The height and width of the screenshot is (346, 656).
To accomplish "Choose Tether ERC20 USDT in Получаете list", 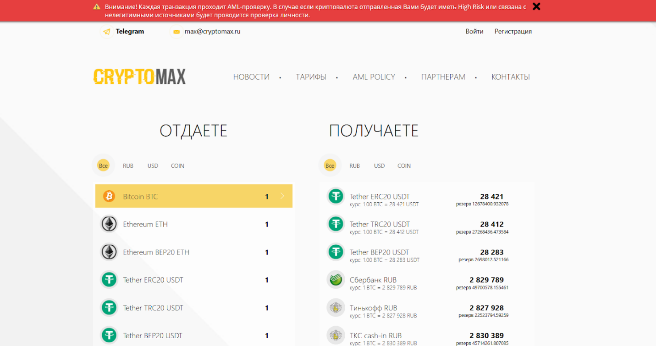I will pos(427,196).
